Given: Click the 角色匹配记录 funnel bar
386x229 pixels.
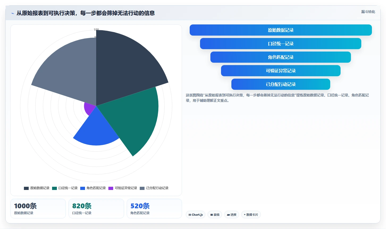Looking at the screenshot, I should pos(281,57).
